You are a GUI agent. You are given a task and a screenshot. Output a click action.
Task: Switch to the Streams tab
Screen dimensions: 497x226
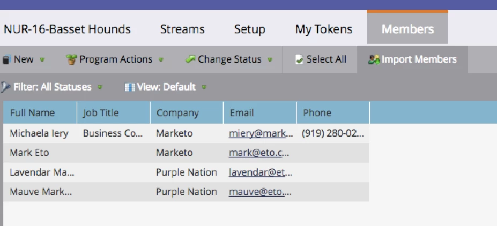(x=182, y=29)
